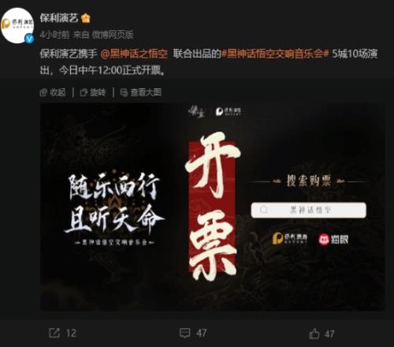Image resolution: width=394 pixels, height=347 pixels.
Task: Click the gold crown badge beside username
Action: [x=86, y=18]
